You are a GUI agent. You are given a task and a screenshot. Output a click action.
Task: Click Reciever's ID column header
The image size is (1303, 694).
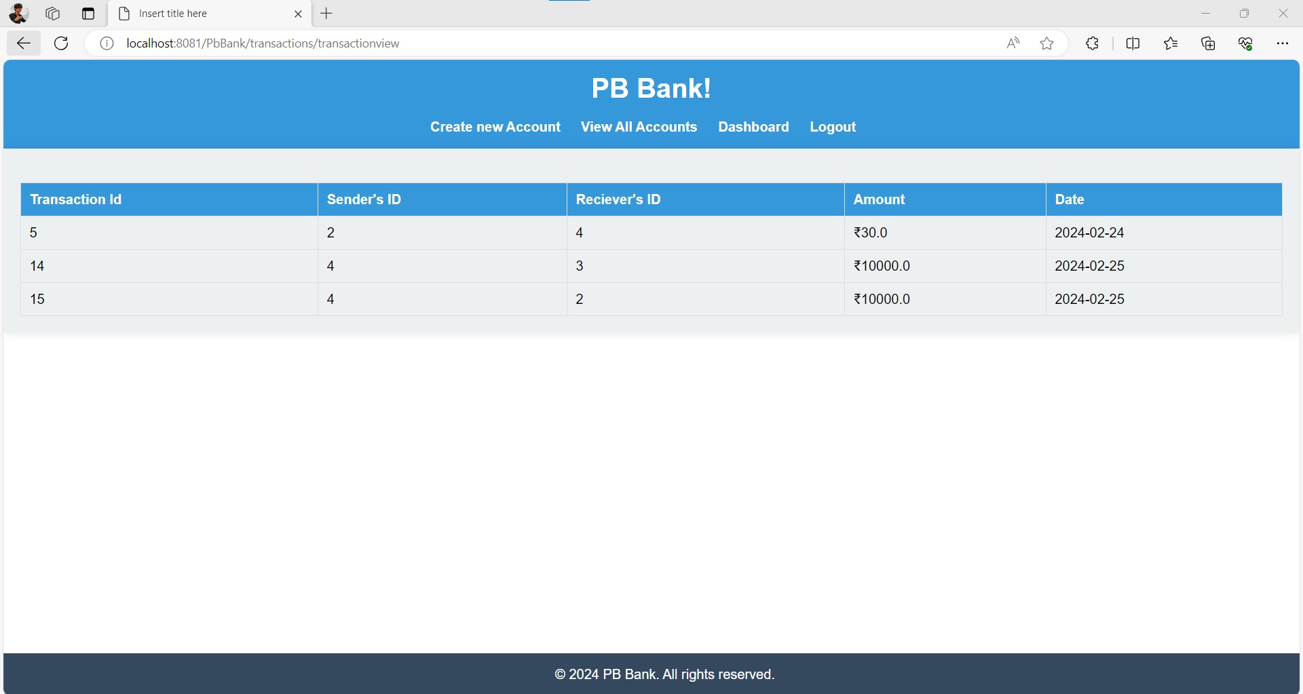click(706, 199)
